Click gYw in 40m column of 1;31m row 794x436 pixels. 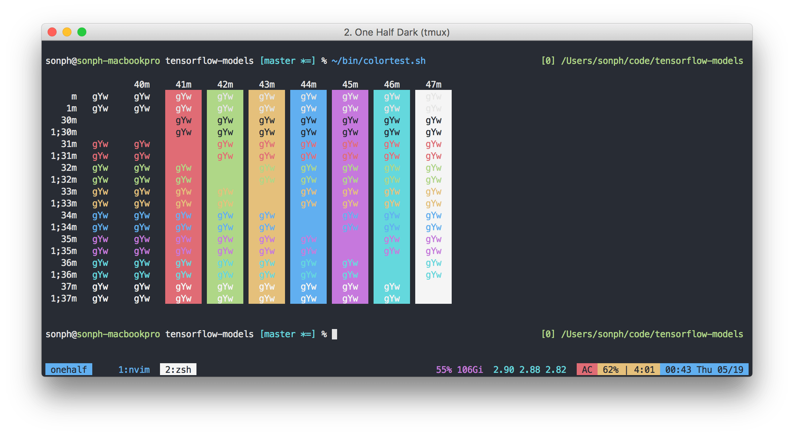(142, 156)
